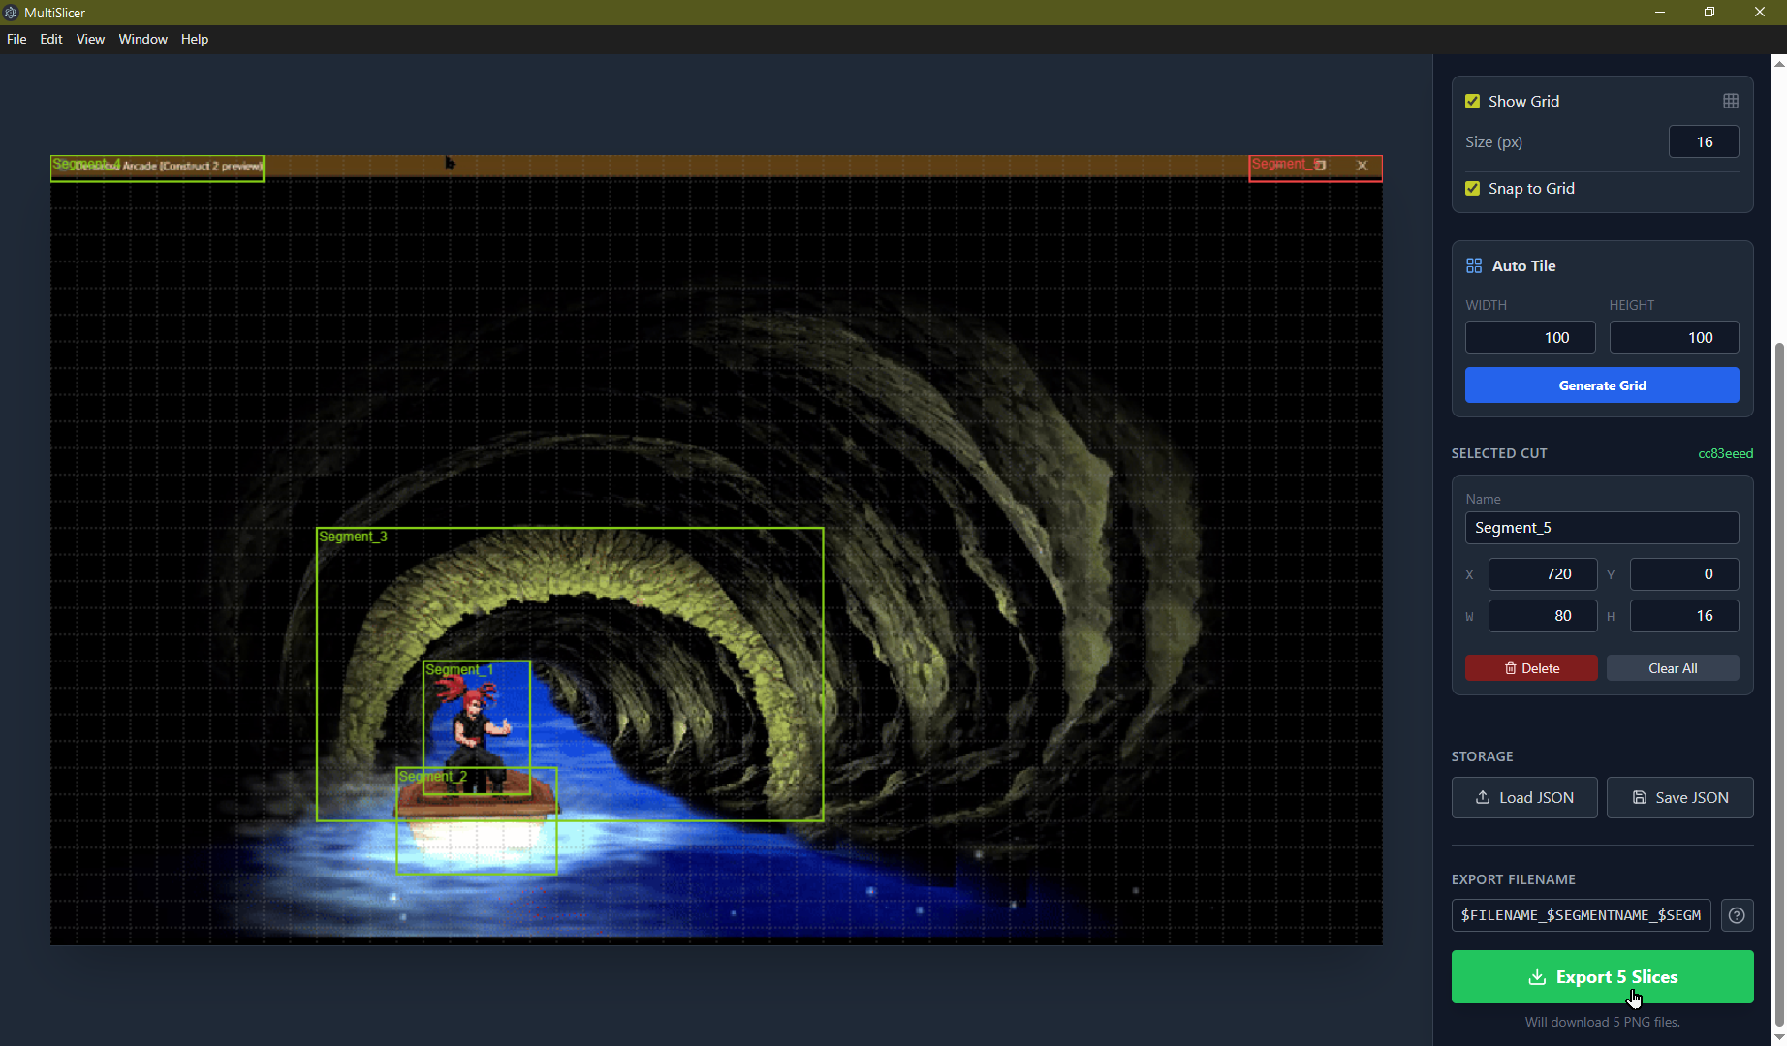Image resolution: width=1787 pixels, height=1046 pixels.
Task: Open export filename help icon
Action: (1737, 915)
